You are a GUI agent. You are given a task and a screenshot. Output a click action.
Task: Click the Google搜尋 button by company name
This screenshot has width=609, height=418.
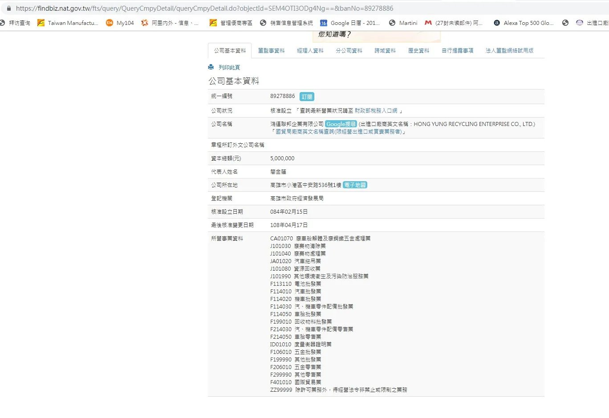tap(341, 124)
